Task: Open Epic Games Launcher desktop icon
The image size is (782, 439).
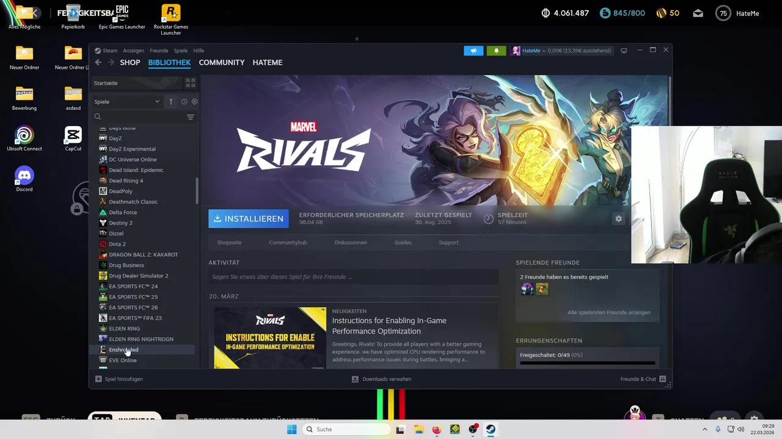Action: point(122,16)
